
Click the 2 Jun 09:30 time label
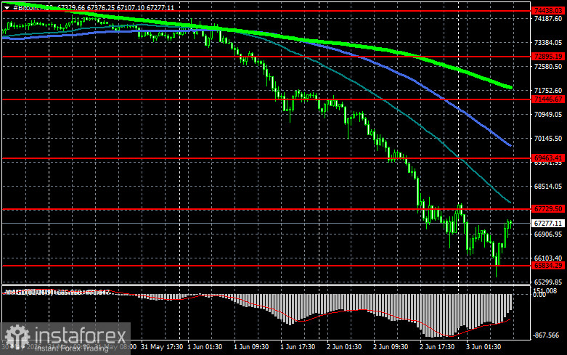[391, 347]
